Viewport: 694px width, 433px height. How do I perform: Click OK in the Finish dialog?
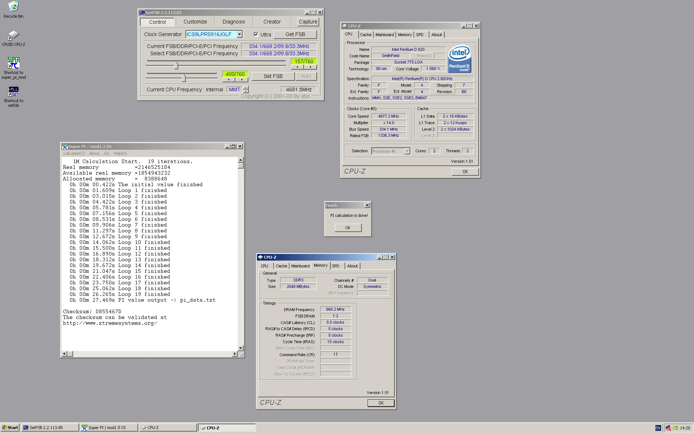pyautogui.click(x=348, y=228)
